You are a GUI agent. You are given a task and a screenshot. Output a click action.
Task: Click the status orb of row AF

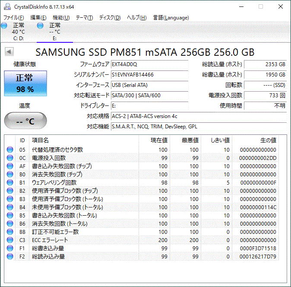click(x=10, y=166)
